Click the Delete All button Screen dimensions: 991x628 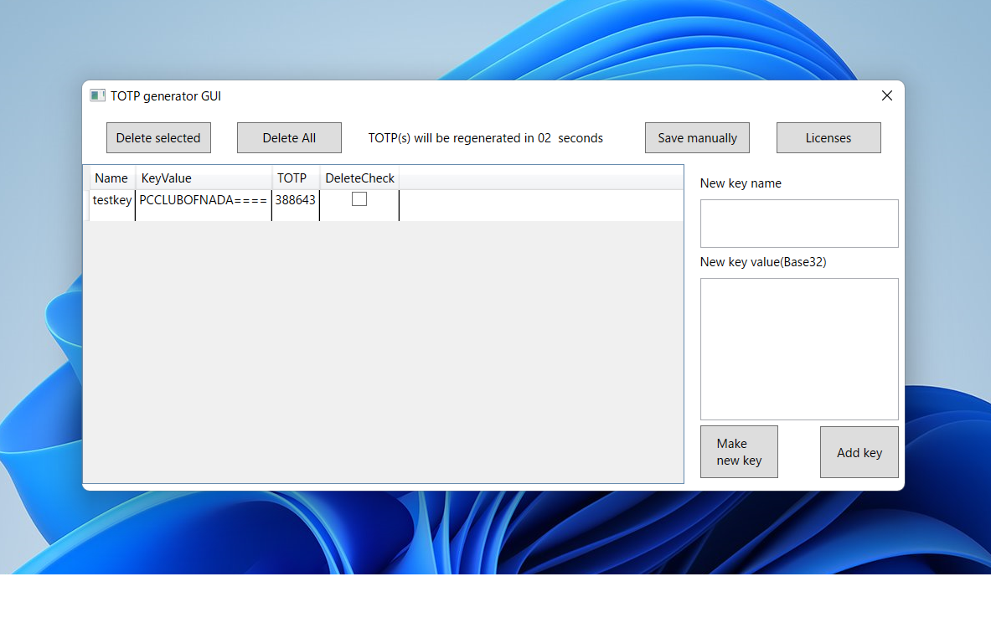point(289,138)
